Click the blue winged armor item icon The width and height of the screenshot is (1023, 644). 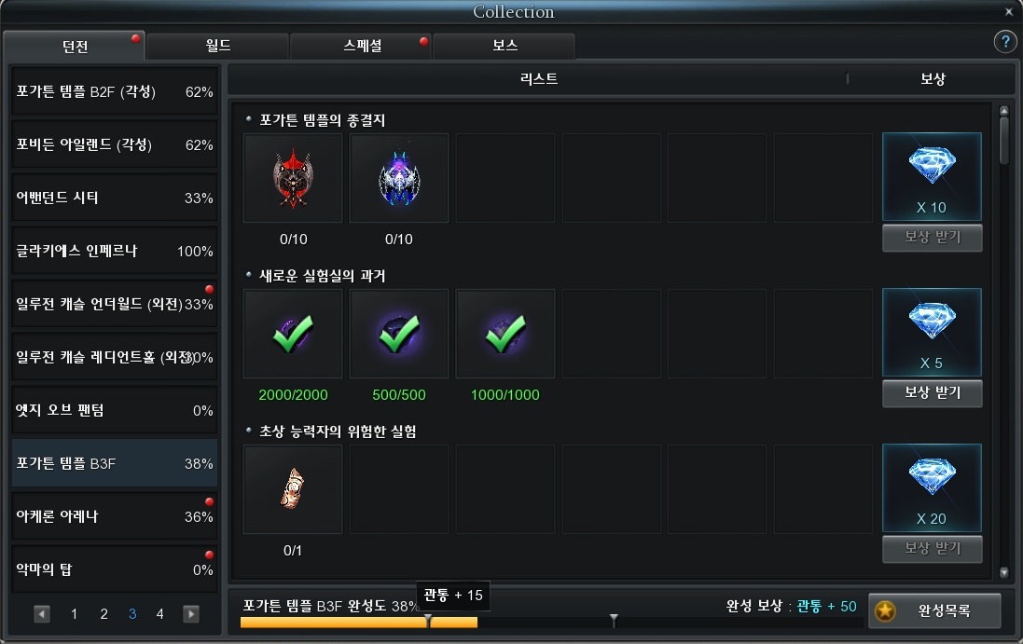click(399, 178)
